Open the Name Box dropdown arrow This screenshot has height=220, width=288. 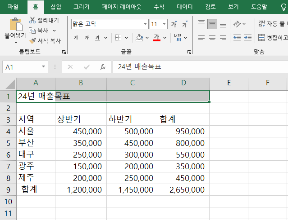(44, 66)
